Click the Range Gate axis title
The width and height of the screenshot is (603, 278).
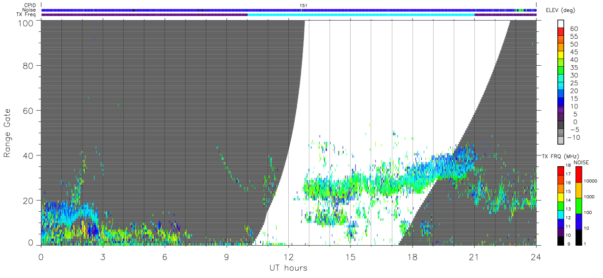coord(7,132)
